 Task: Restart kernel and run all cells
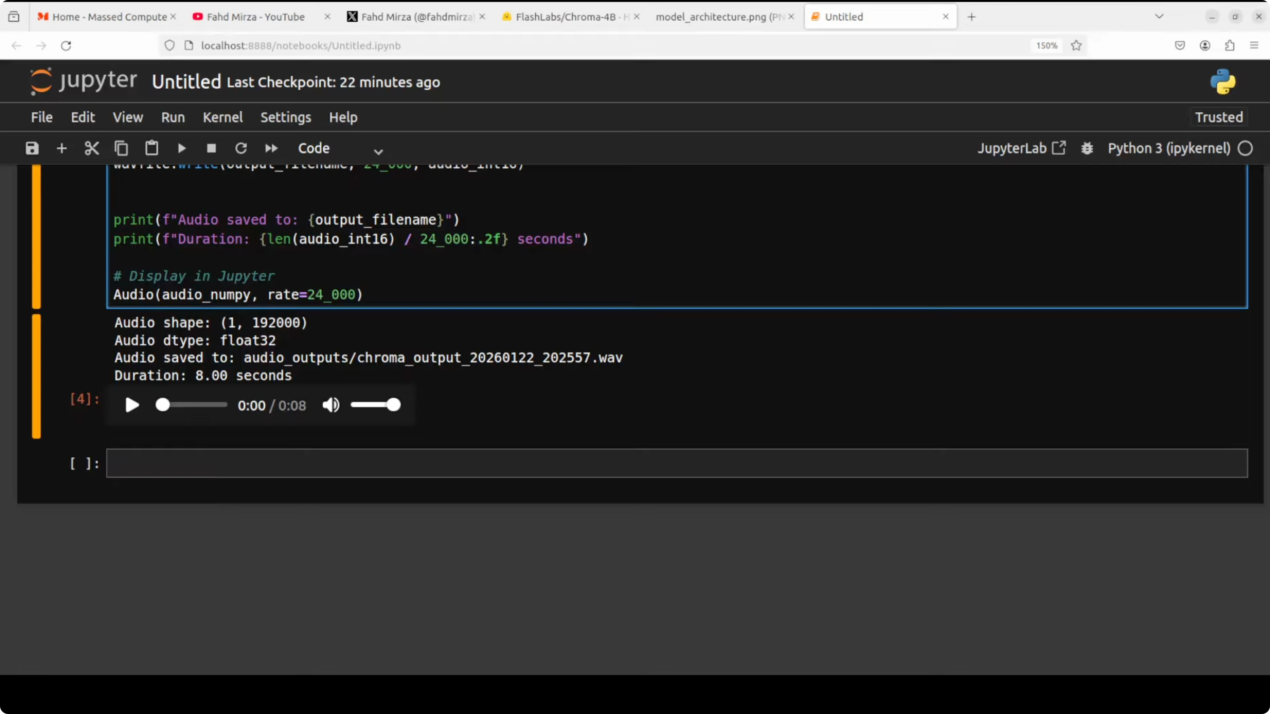(271, 148)
